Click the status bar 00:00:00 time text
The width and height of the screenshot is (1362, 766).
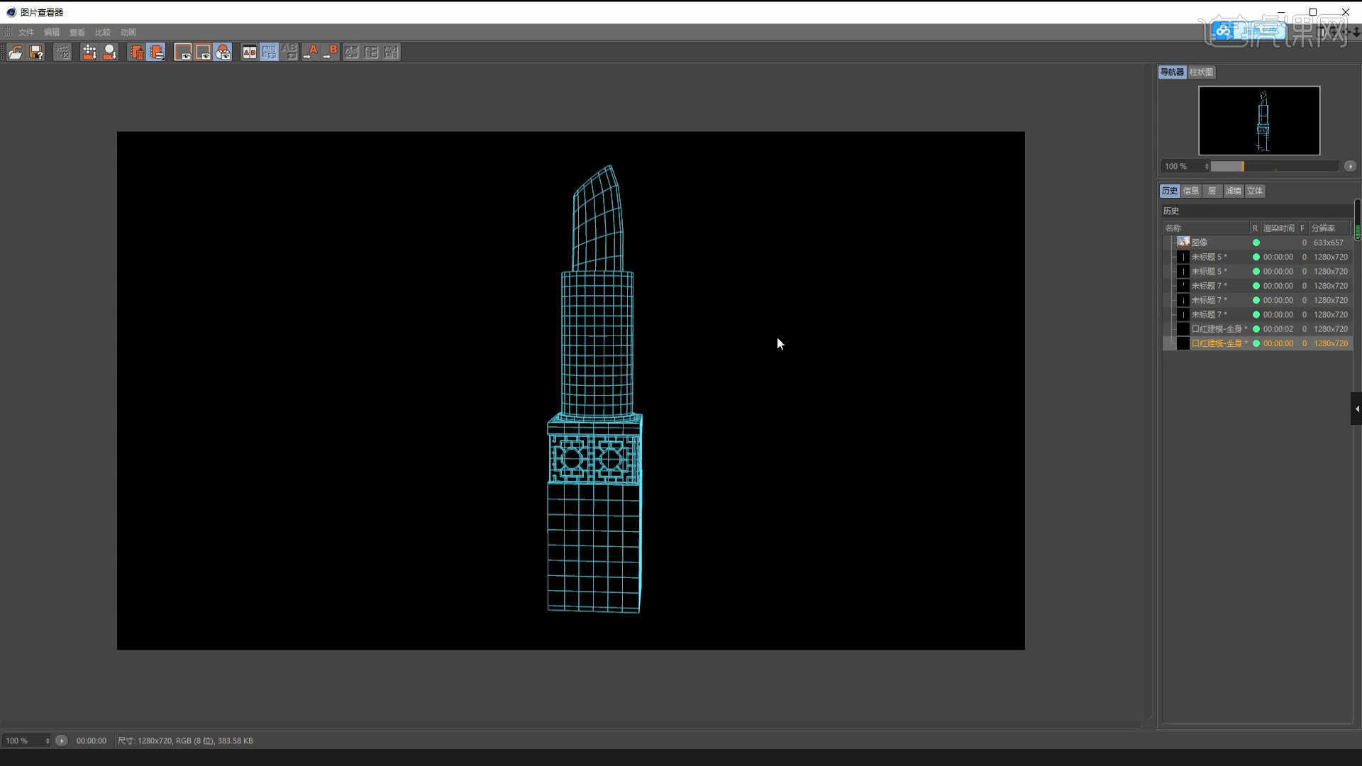pos(92,740)
